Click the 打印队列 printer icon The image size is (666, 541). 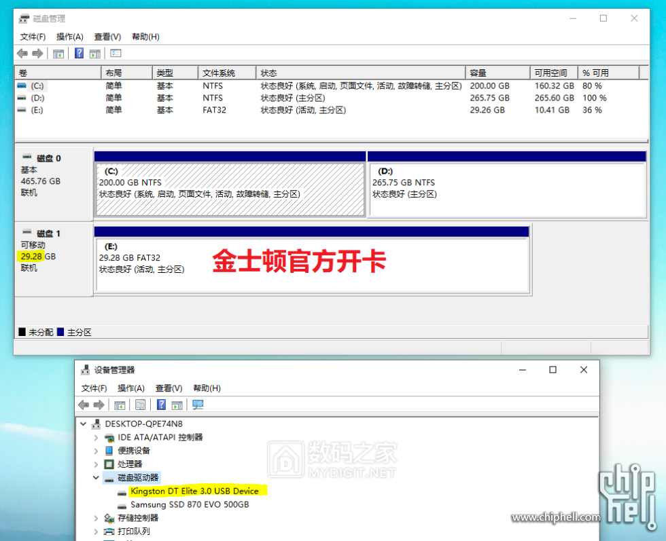pyautogui.click(x=109, y=531)
